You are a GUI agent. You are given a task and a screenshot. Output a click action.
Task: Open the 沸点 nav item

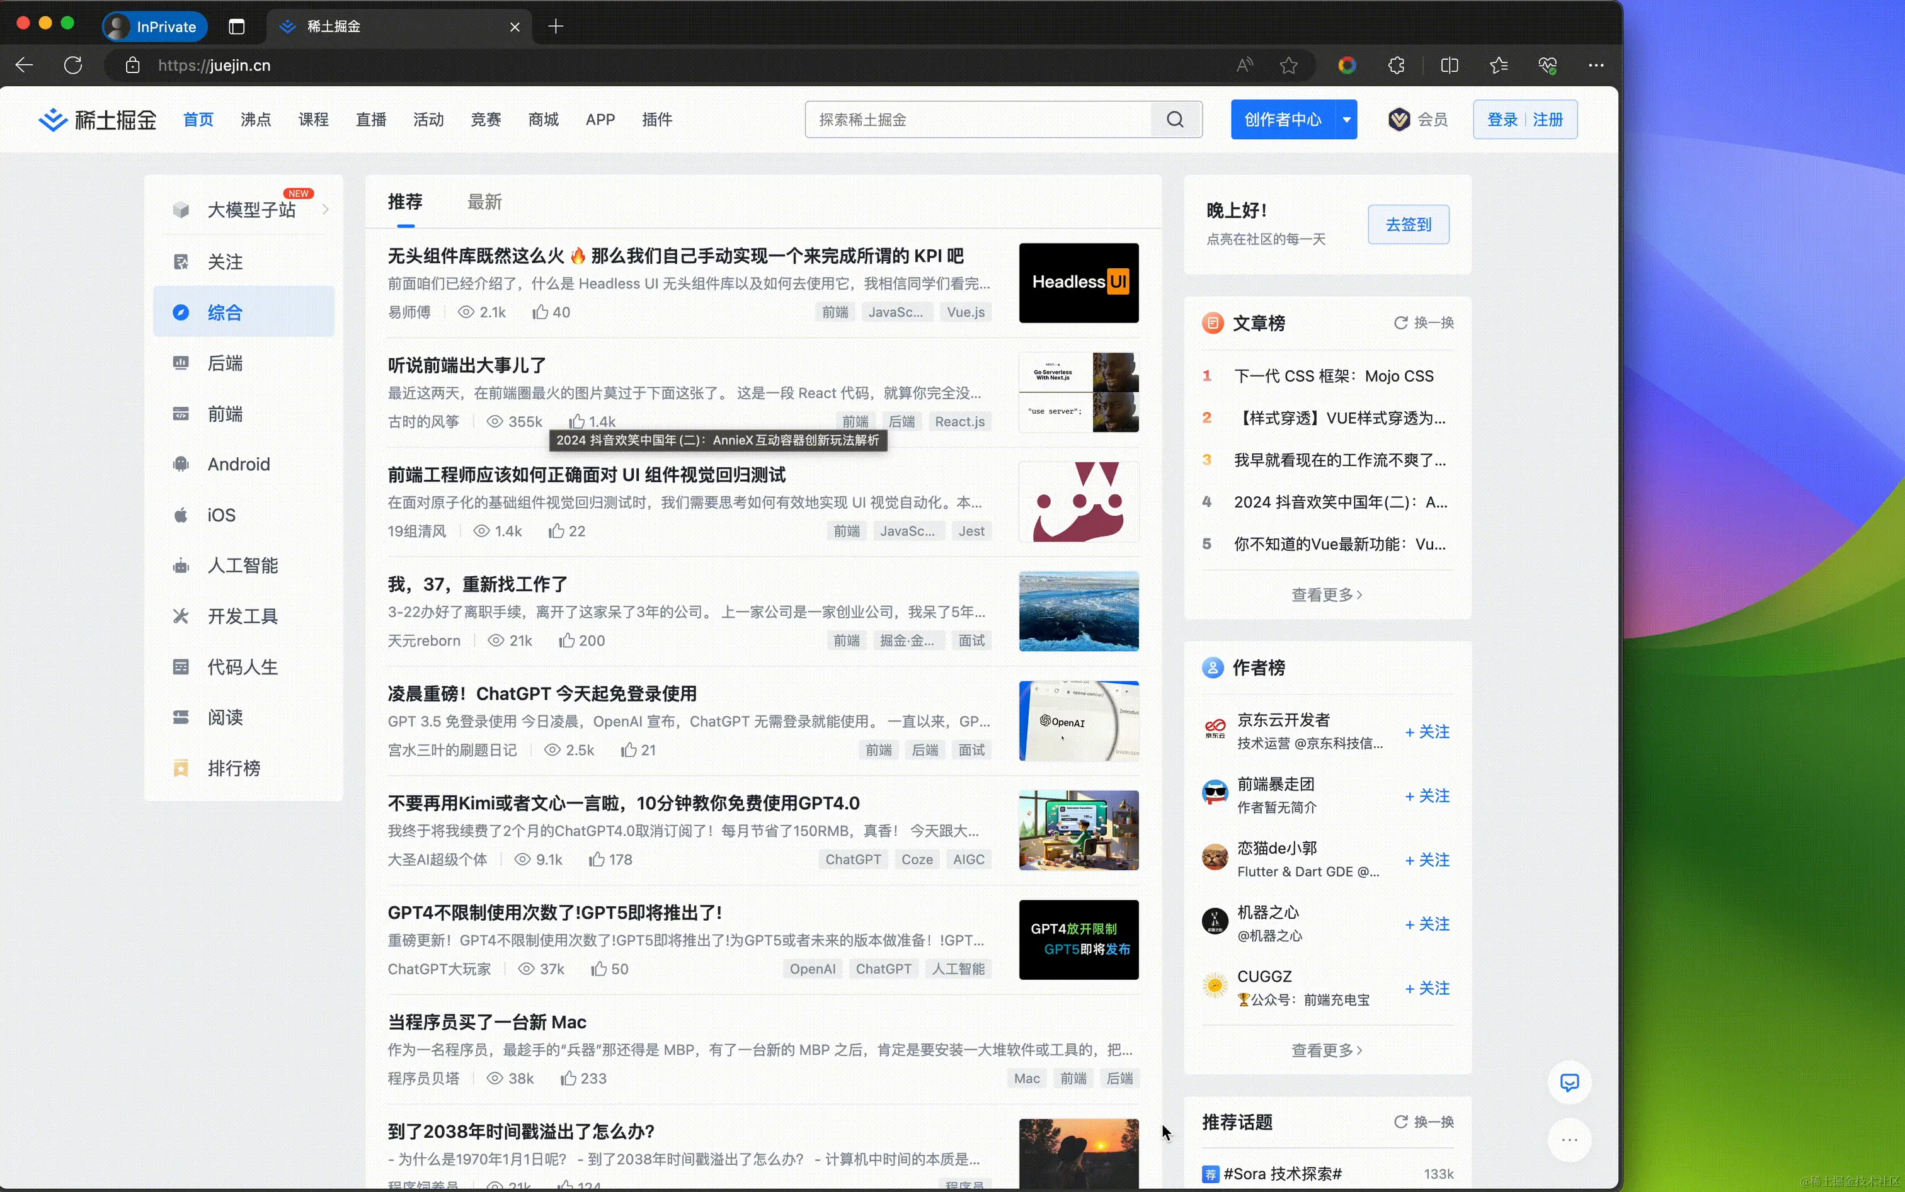coord(256,119)
